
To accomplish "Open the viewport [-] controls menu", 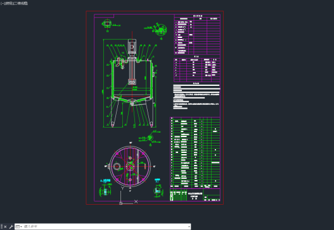I will click(2, 3).
